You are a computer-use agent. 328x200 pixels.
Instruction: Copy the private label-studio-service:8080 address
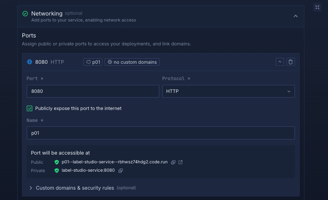click(x=121, y=171)
